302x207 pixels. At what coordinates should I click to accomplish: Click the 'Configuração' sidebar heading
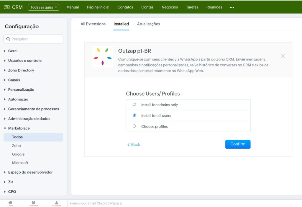click(22, 27)
